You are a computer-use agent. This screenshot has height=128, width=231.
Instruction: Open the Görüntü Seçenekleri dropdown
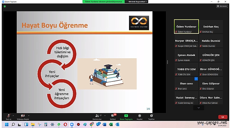[138, 2]
